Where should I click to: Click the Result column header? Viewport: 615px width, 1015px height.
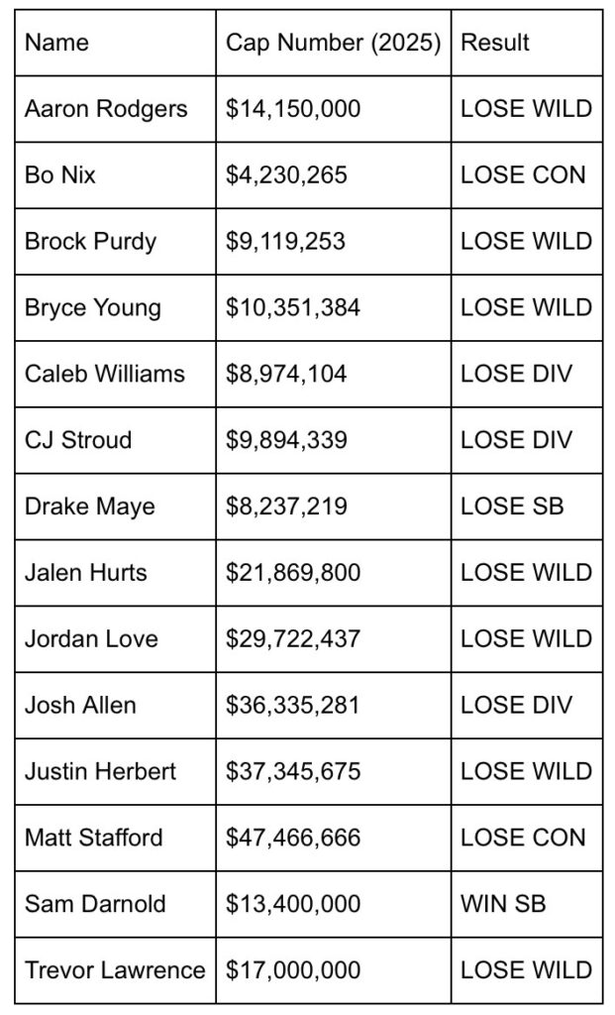click(x=495, y=43)
